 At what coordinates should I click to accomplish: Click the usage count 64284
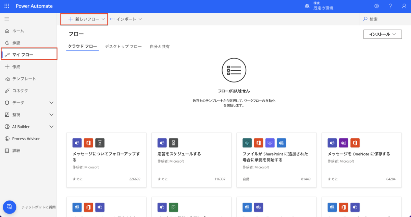391,179
